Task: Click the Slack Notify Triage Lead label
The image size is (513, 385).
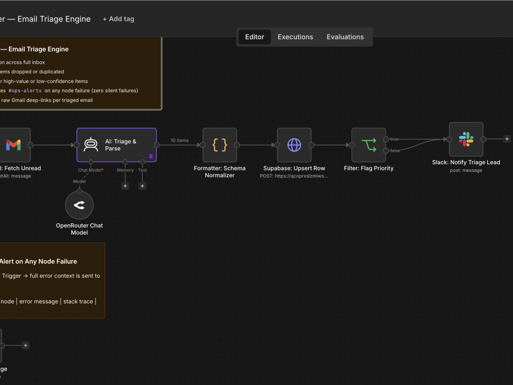Action: pyautogui.click(x=466, y=162)
